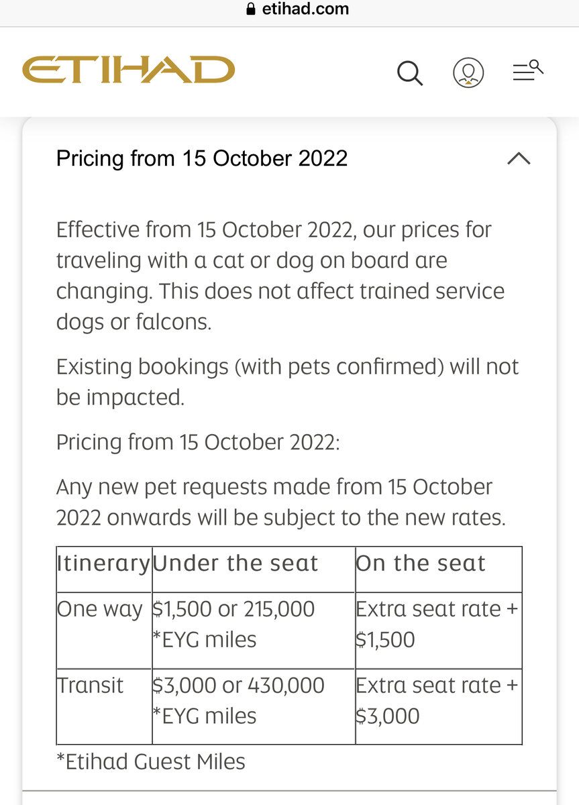Click the $1,500 or 215,000 EYG miles cell

[x=254, y=630]
